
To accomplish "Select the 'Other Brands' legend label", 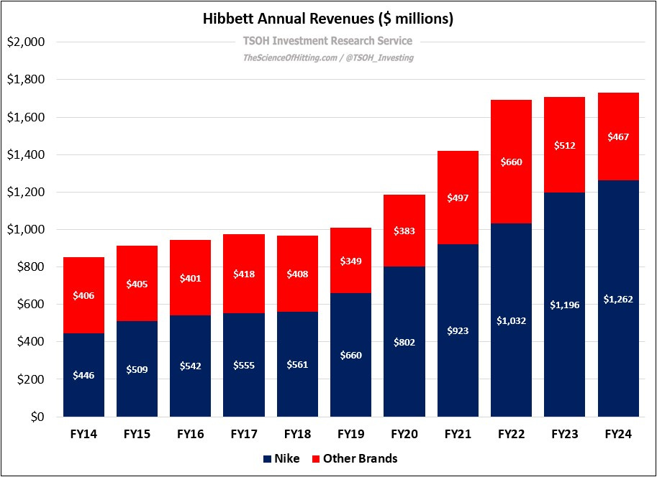I will (360, 458).
